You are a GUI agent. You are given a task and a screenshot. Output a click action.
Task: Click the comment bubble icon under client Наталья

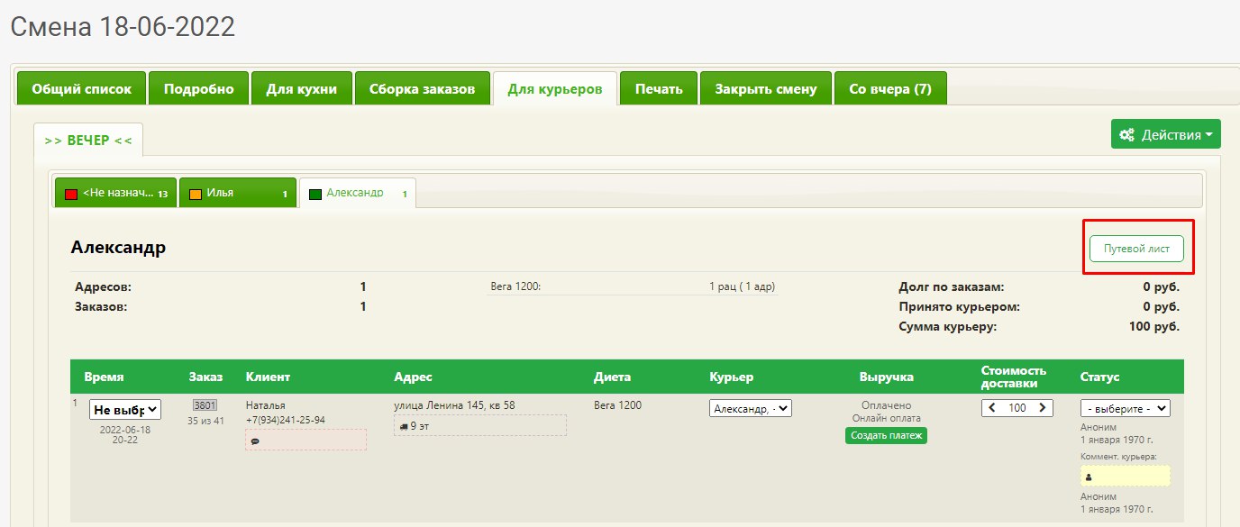pos(256,441)
